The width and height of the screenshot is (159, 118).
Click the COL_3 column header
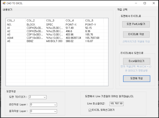(x=55, y=20)
